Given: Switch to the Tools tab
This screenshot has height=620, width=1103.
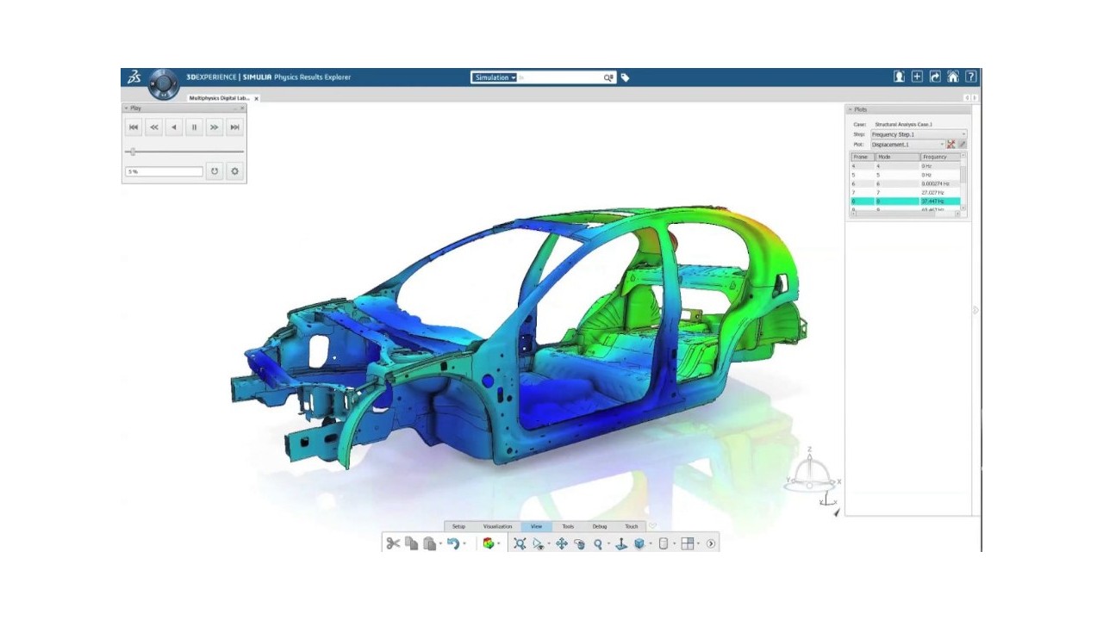Looking at the screenshot, I should coord(568,526).
